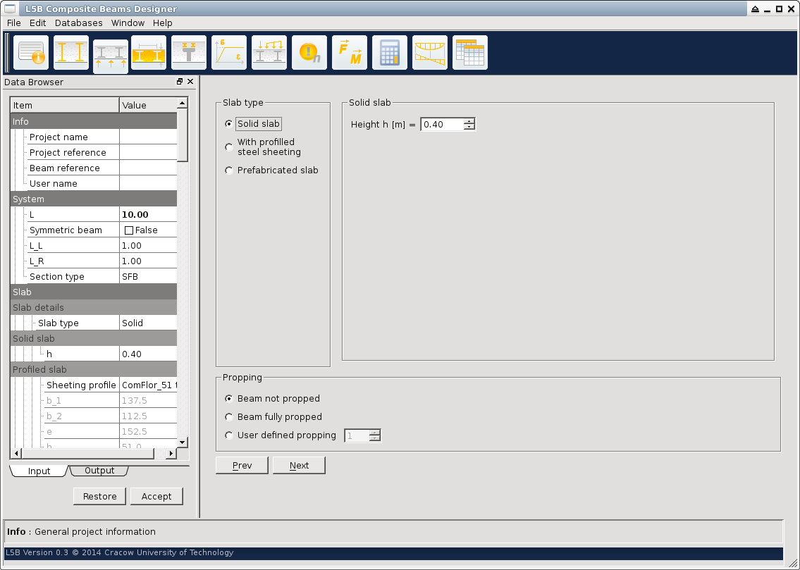Click the results tables icon
800x570 pixels.
click(470, 54)
